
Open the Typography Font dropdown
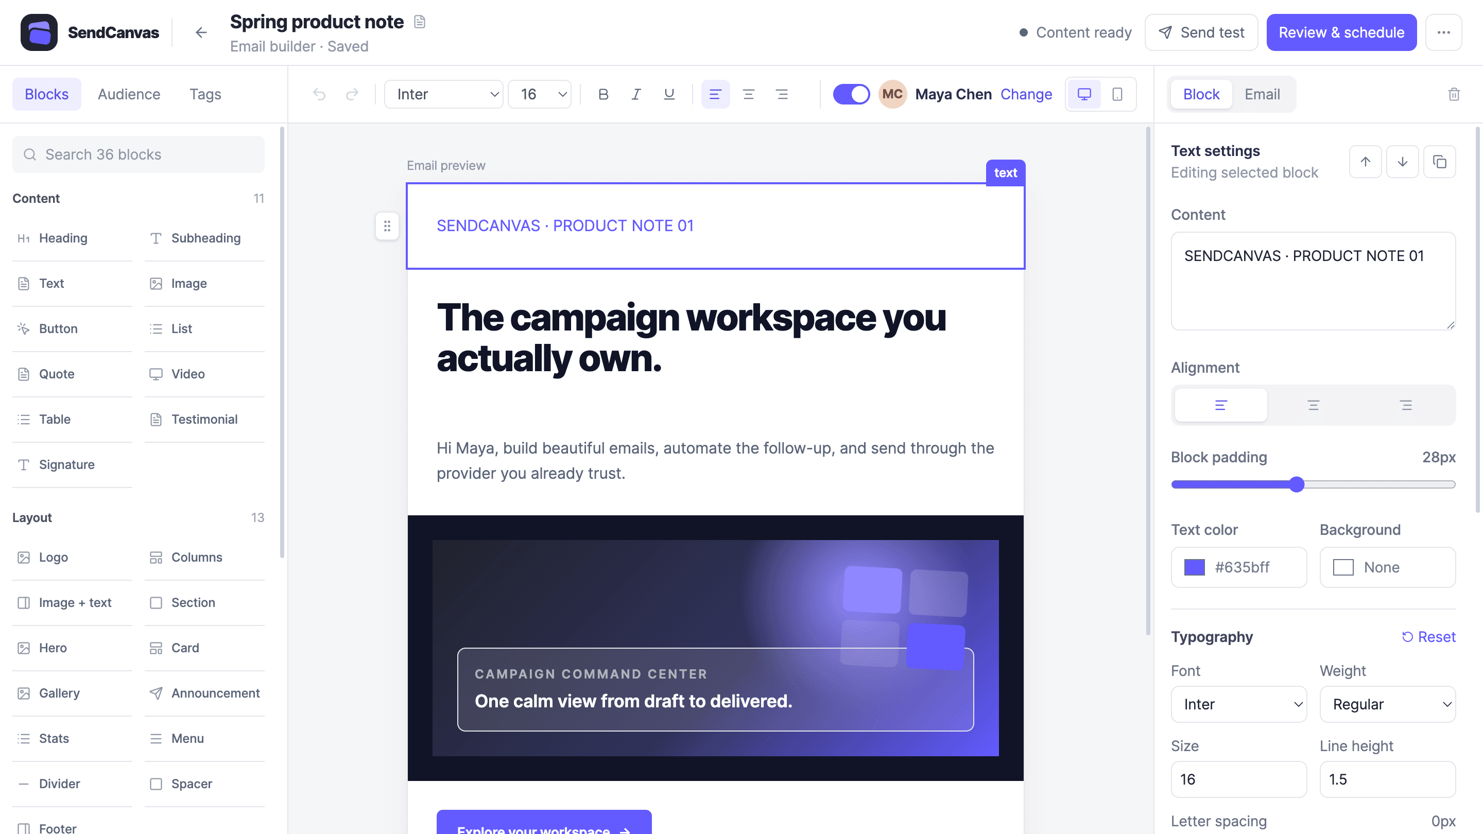click(1239, 704)
